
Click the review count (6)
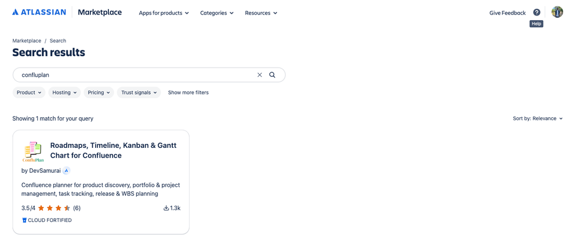pyautogui.click(x=77, y=208)
